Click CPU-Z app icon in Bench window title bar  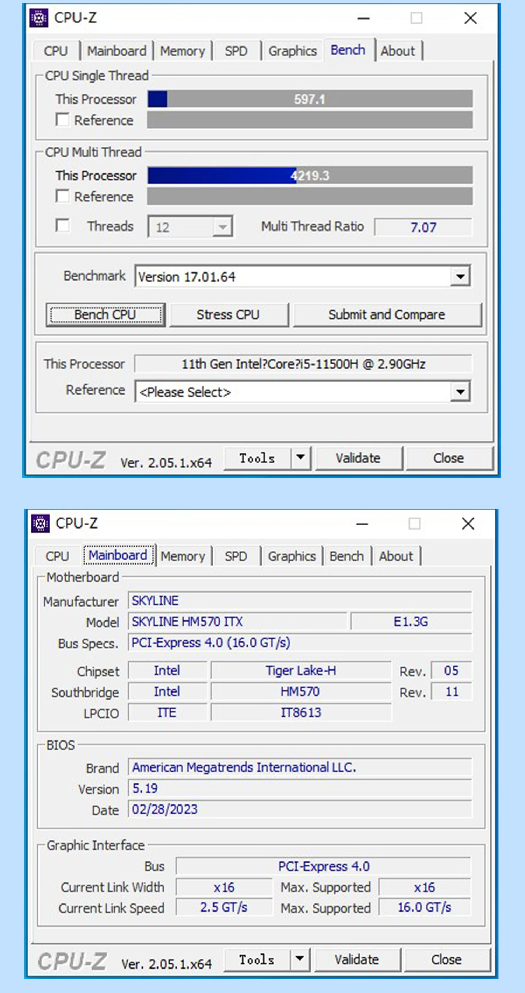pyautogui.click(x=38, y=18)
